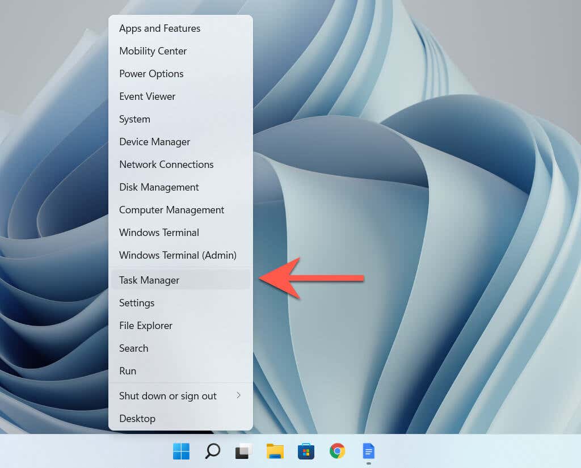Open the taskbar Search icon
The width and height of the screenshot is (581, 468).
click(x=212, y=451)
